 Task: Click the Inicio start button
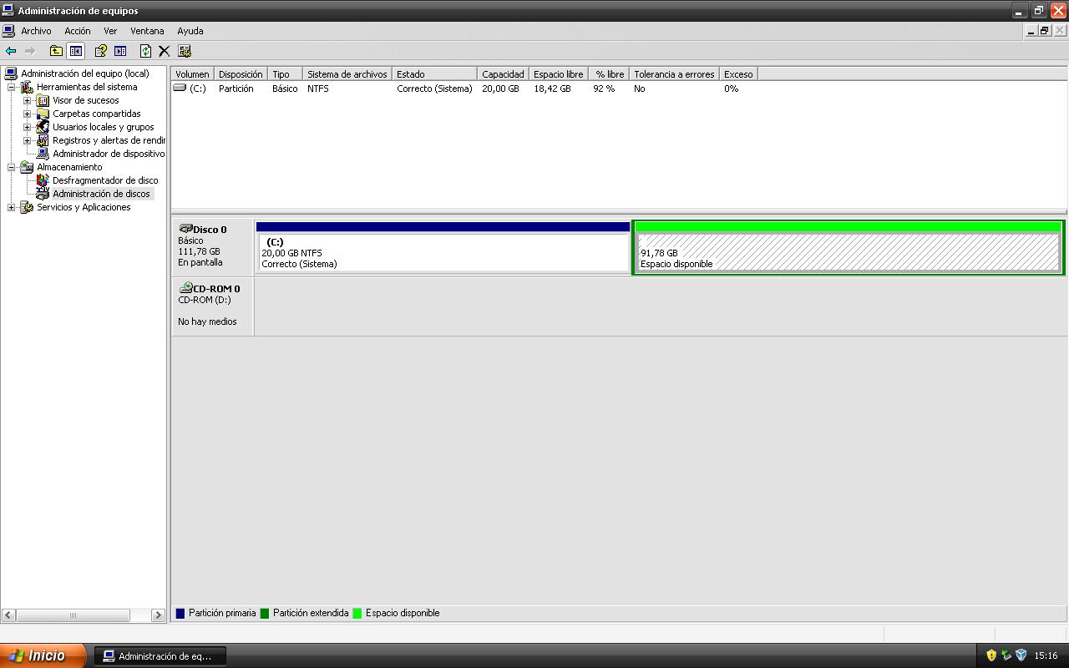(x=42, y=655)
